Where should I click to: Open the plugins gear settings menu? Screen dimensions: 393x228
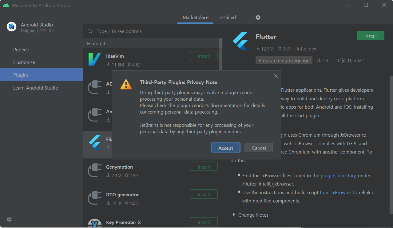pyautogui.click(x=258, y=17)
